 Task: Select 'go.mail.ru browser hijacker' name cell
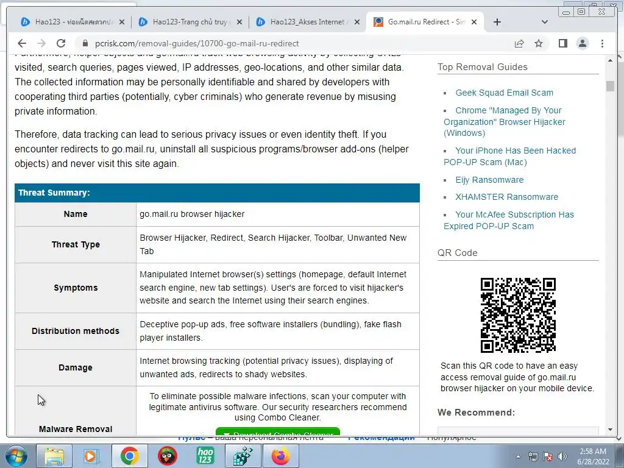(x=278, y=214)
